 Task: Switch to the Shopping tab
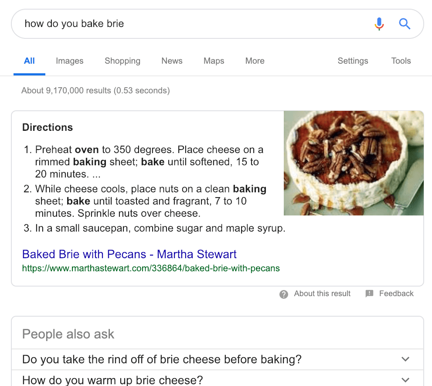tap(122, 61)
